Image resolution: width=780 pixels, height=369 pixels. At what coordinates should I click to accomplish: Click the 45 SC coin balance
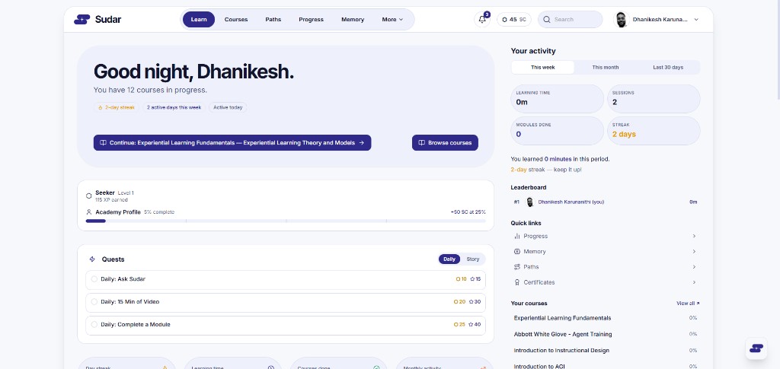click(514, 19)
